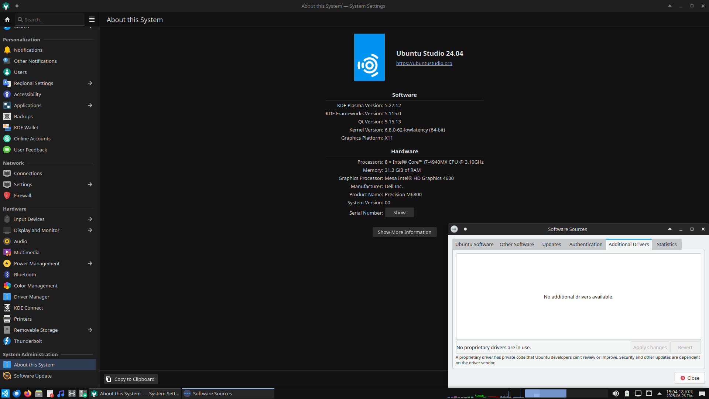Open the Users settings page
The width and height of the screenshot is (709, 399).
click(x=48, y=72)
